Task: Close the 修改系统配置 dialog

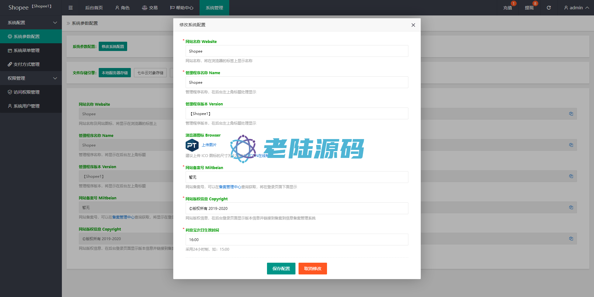Action: tap(413, 25)
